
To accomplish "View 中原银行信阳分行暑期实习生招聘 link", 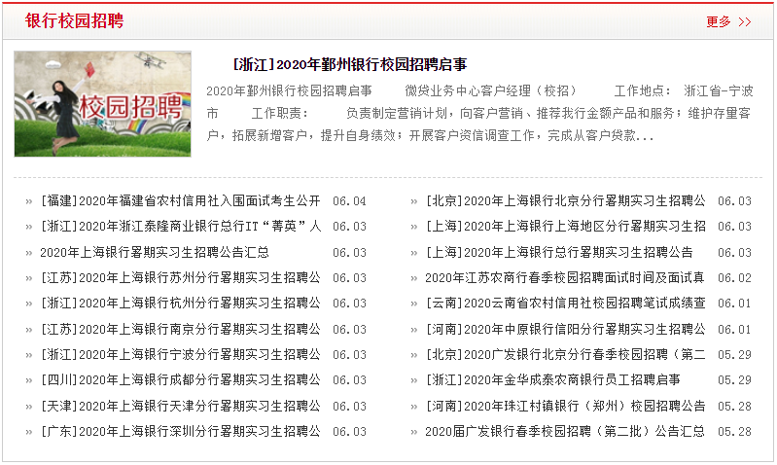I will (565, 329).
